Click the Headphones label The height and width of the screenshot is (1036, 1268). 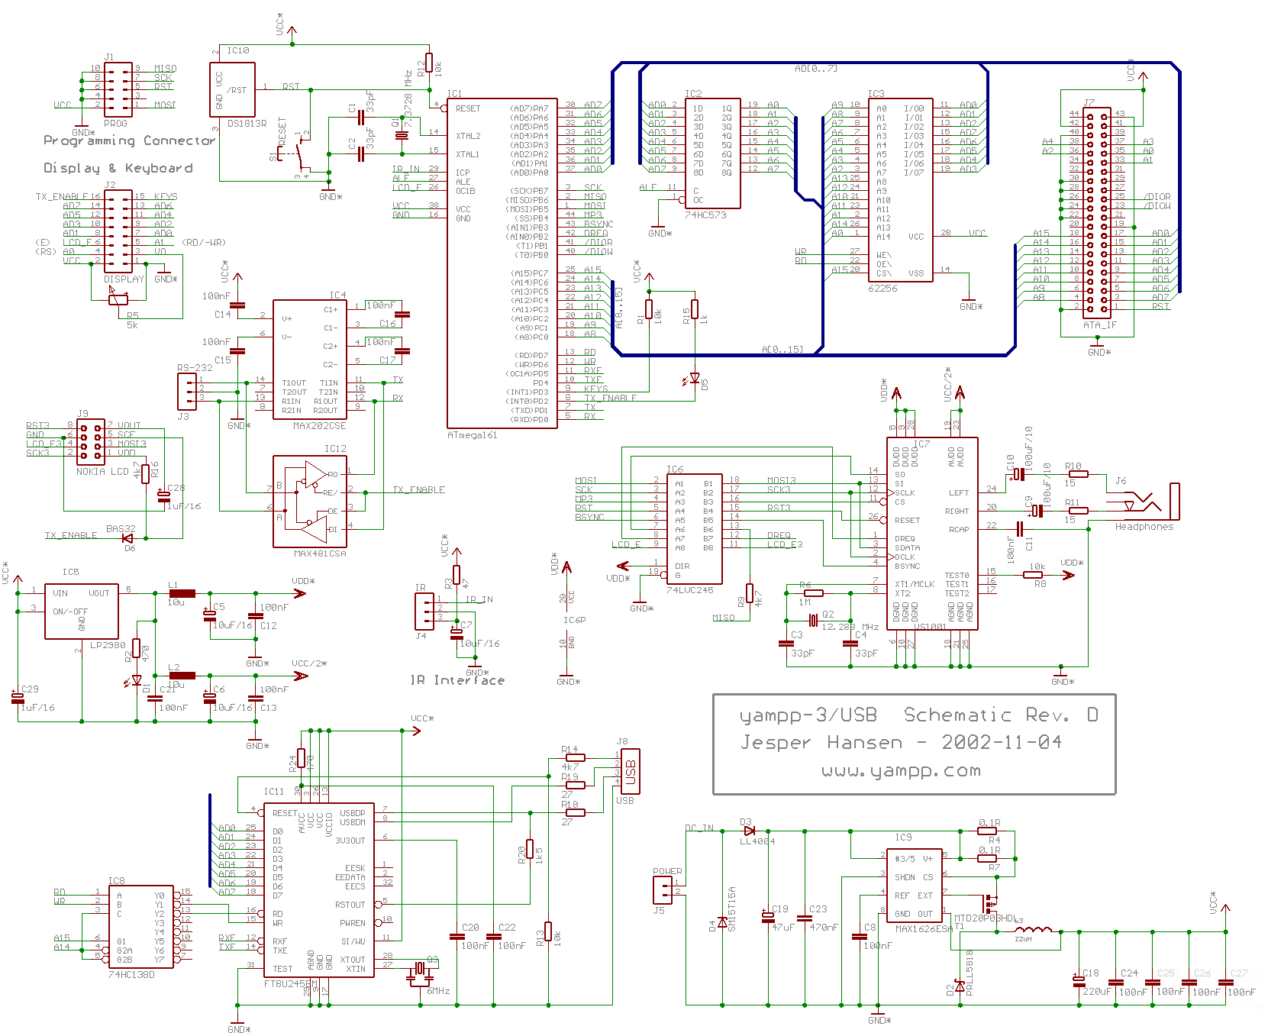coord(1144,527)
